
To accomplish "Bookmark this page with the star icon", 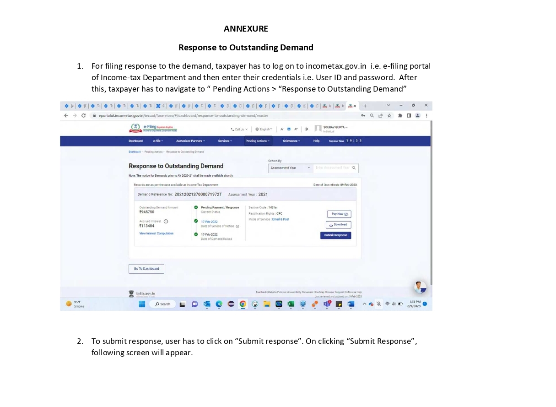I will click(x=389, y=116).
